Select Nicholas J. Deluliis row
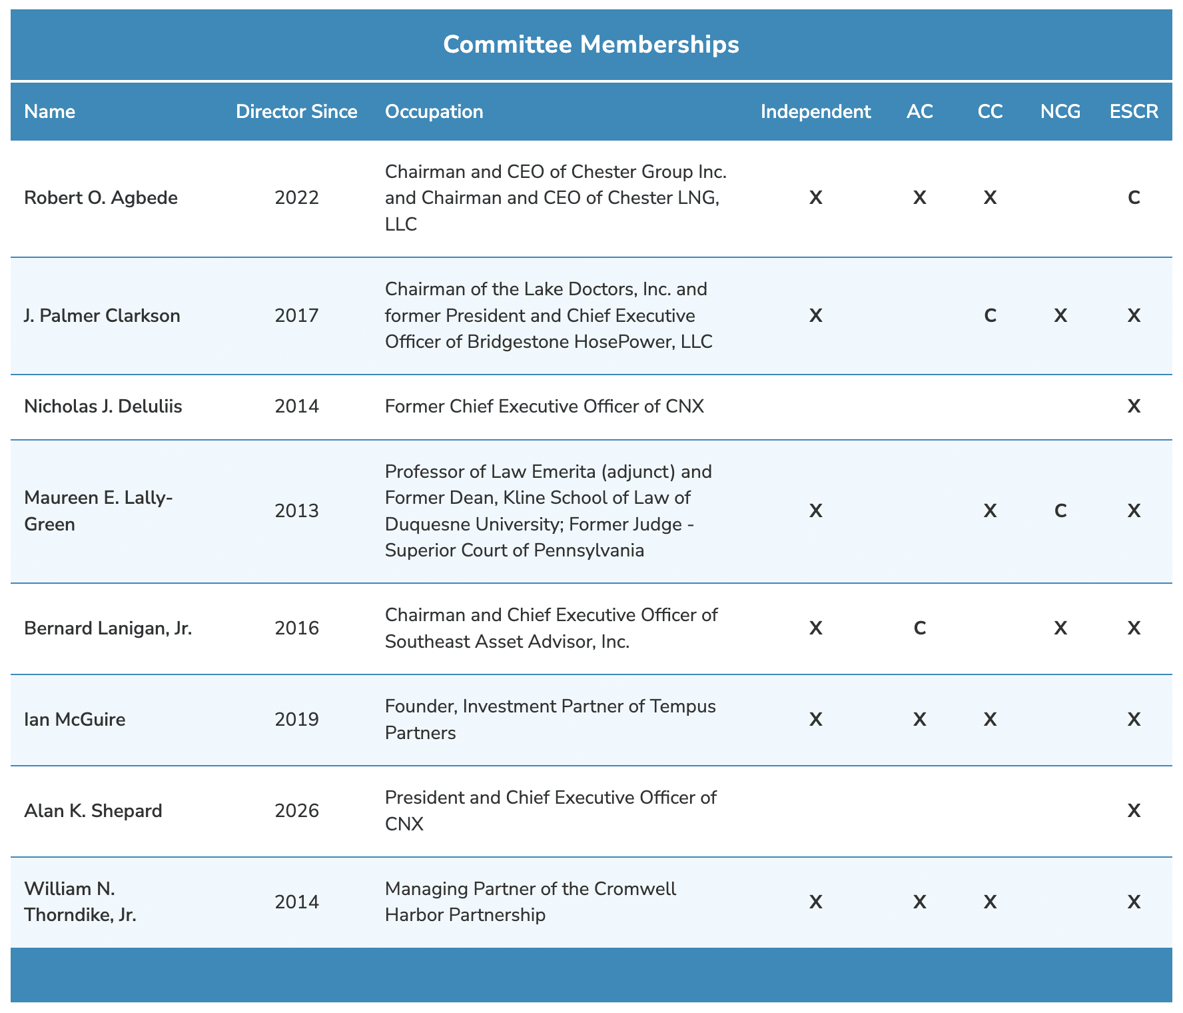This screenshot has width=1183, height=1013. [104, 406]
